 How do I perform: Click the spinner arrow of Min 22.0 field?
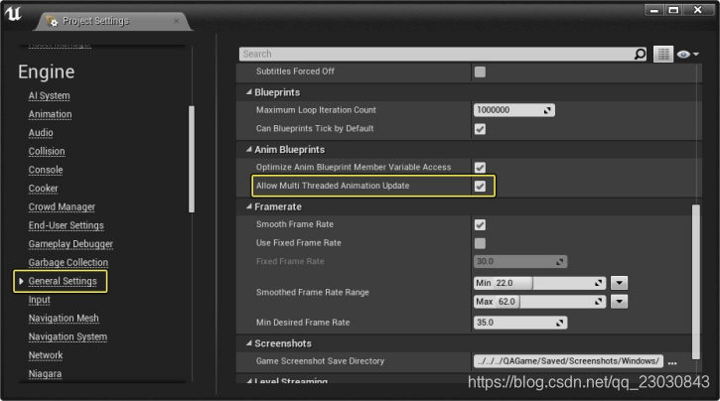tap(598, 283)
